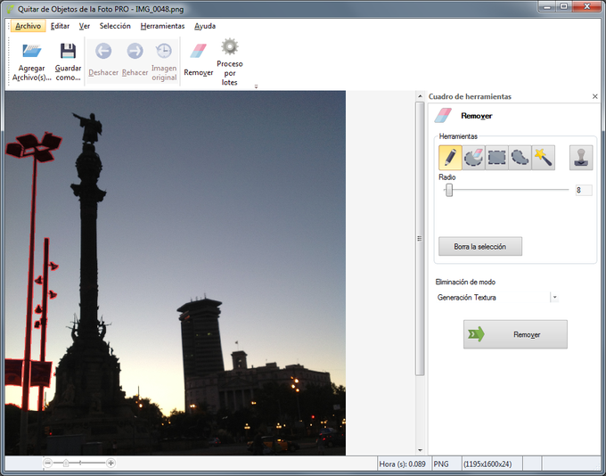Open the Herramientas menu
Viewport: 606px width, 476px height.
[x=162, y=26]
